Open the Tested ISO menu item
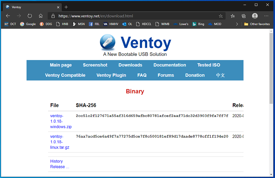 [209, 65]
